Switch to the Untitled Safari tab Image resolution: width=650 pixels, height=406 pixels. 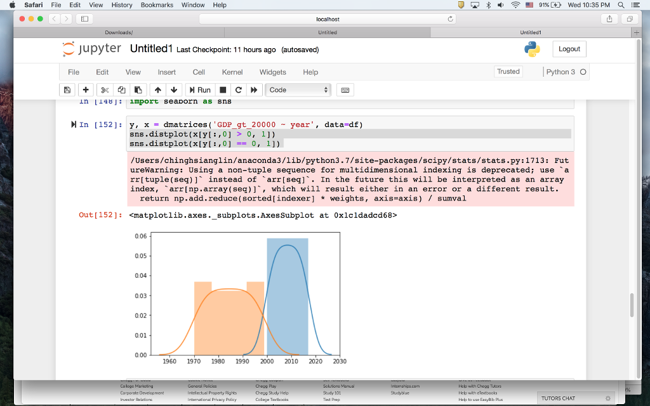328,32
